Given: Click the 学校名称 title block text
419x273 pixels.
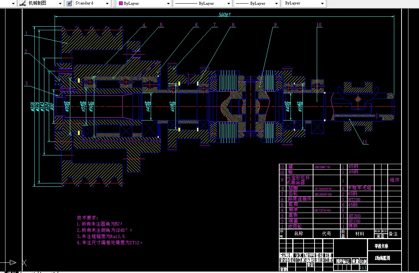Looking at the screenshot, I should pos(381,246).
